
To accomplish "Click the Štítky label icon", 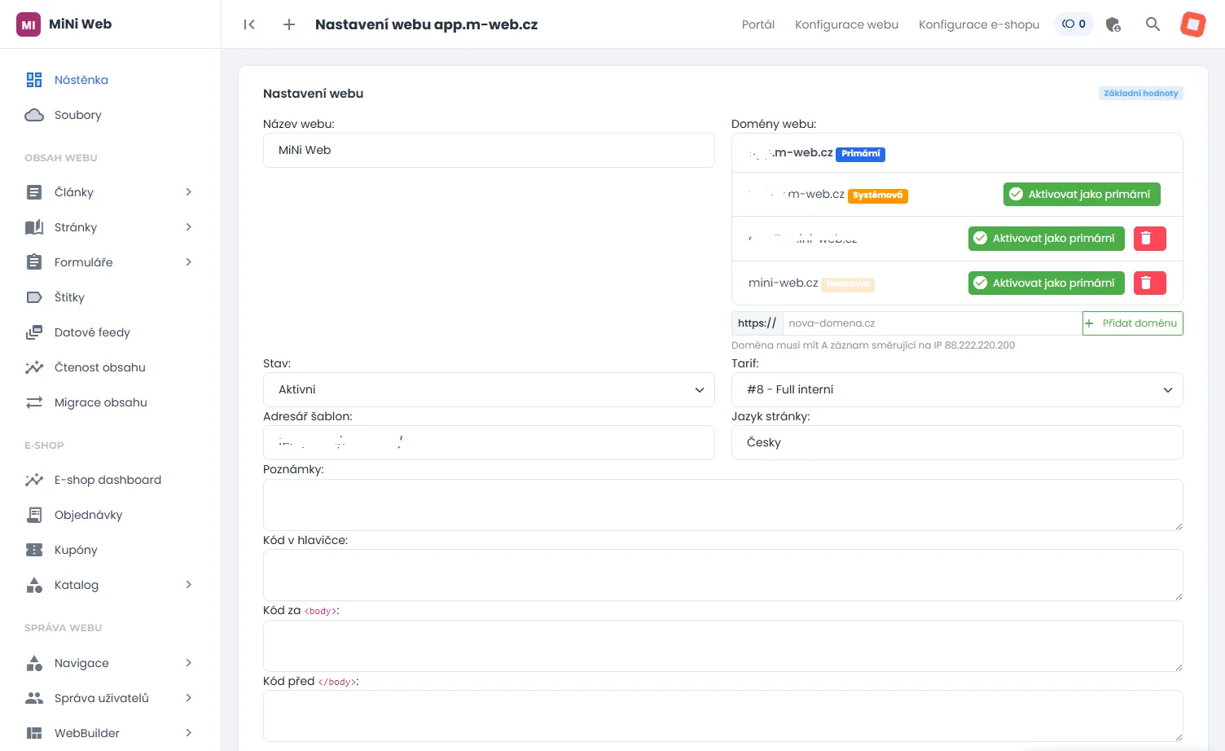I will pos(34,297).
